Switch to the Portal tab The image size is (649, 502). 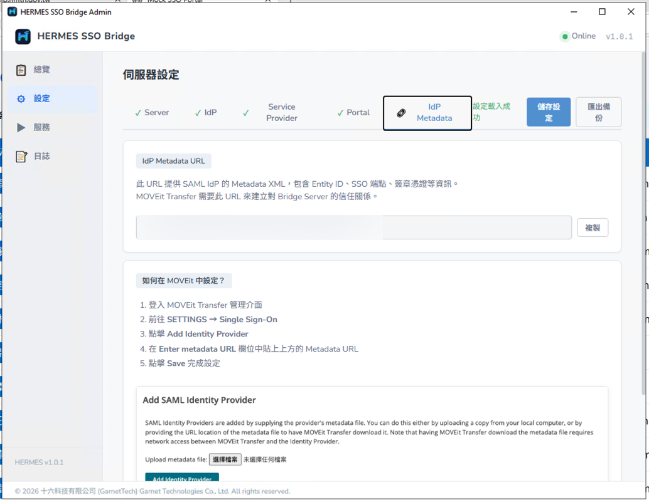[x=353, y=113]
